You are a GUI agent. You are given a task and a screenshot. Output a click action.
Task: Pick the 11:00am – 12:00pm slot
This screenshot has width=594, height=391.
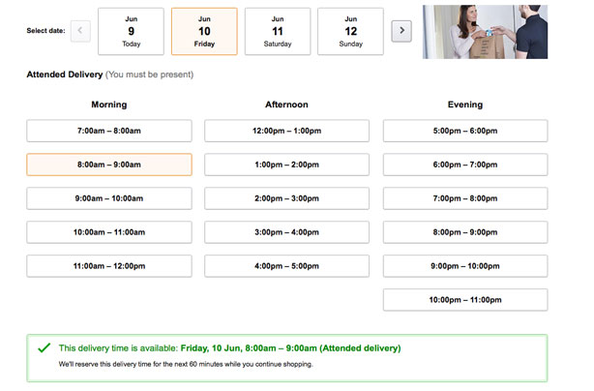pyautogui.click(x=109, y=266)
